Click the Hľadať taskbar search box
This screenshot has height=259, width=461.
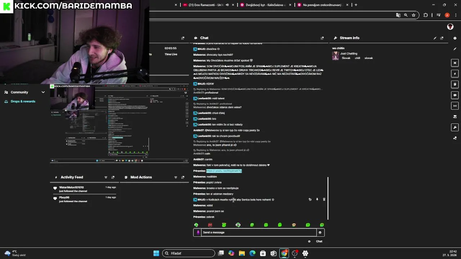pos(188,253)
